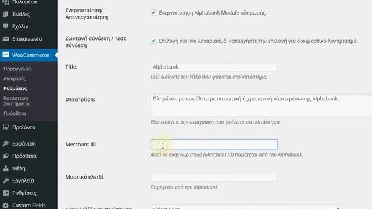Click the Μέλη user icon
This screenshot has height=209, width=372.
[6, 168]
